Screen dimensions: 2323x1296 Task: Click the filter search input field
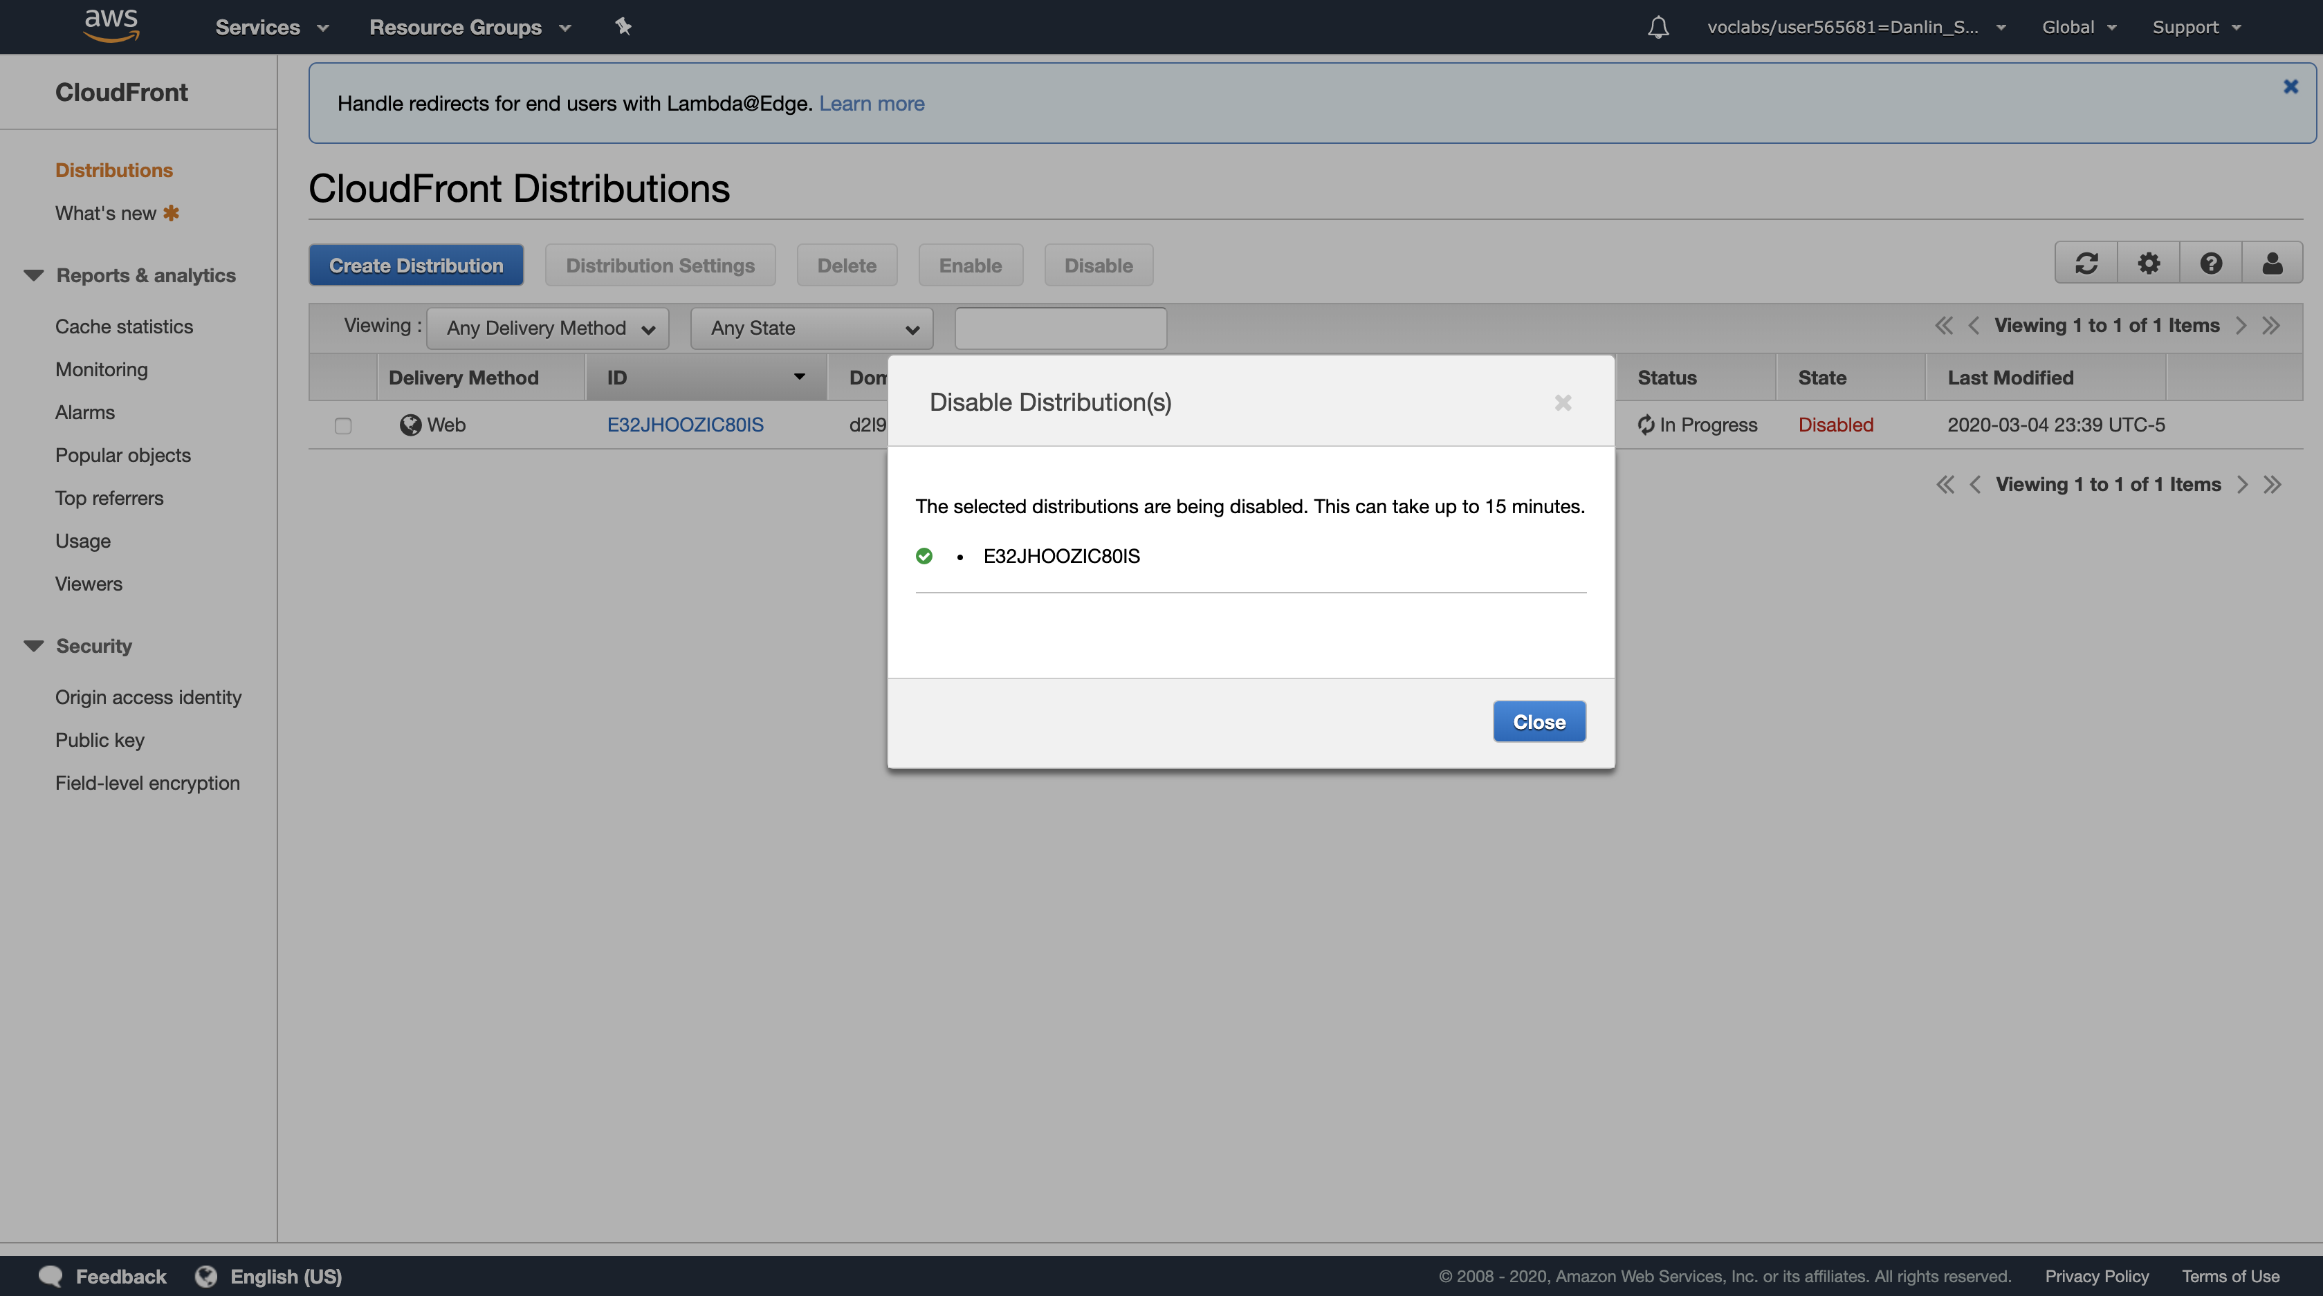pyautogui.click(x=1060, y=328)
